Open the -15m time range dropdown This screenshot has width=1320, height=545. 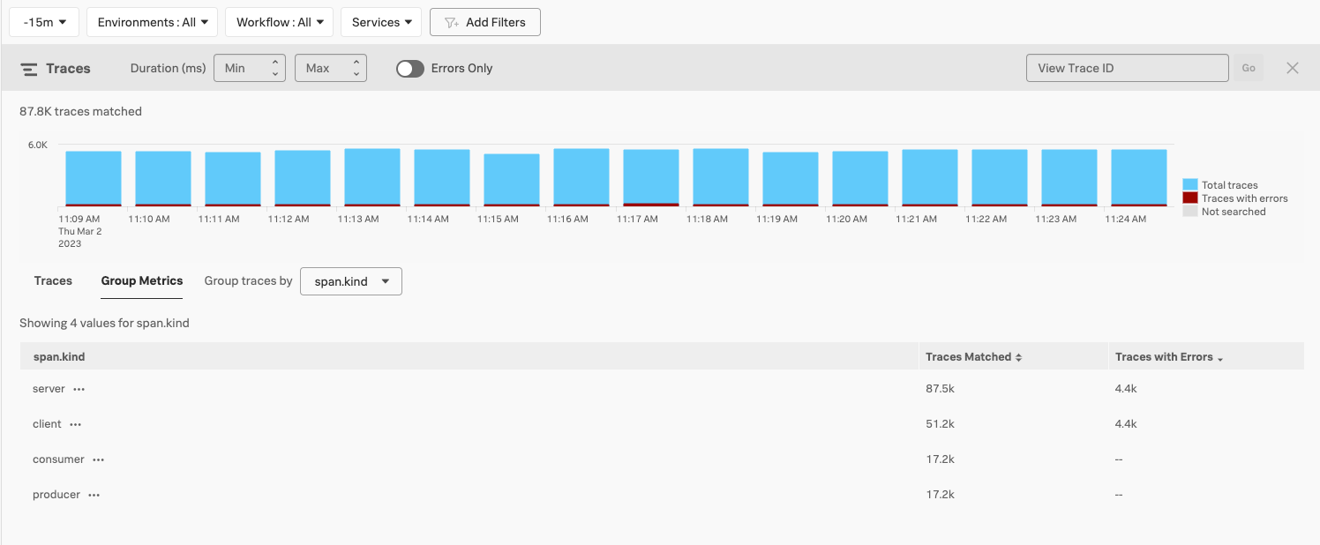coord(44,22)
